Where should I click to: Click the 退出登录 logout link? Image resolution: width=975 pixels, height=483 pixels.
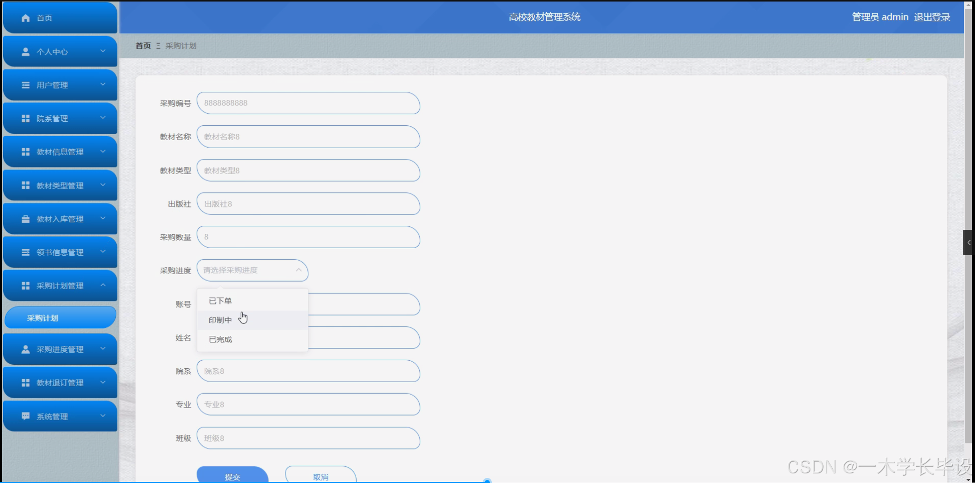point(932,17)
